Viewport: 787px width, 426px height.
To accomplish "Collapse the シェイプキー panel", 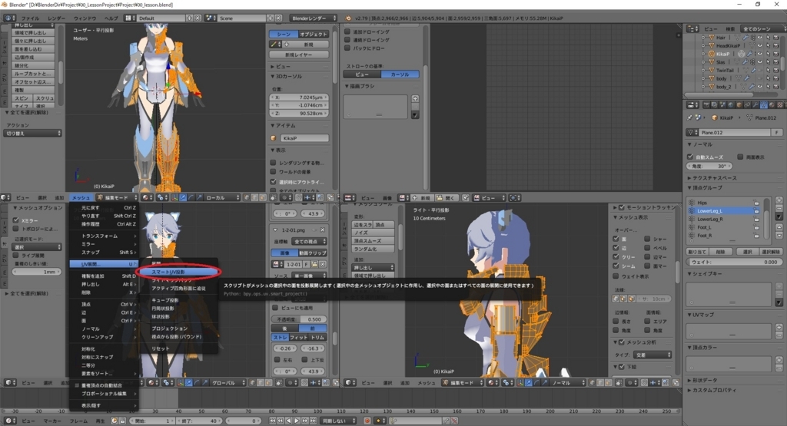I will pyautogui.click(x=705, y=274).
